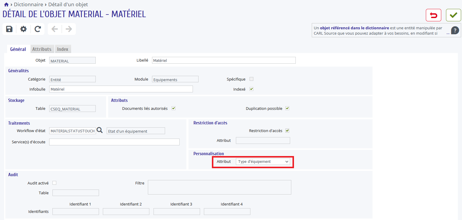Viewport: 462px width, 220px height.
Task: Toggle the Indexé checkbox
Action: tap(252, 89)
